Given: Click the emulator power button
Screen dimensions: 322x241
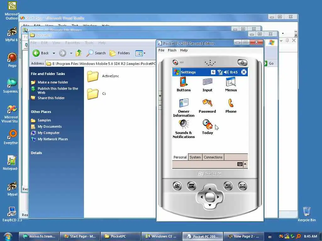Looking at the screenshot, I should (x=242, y=62).
